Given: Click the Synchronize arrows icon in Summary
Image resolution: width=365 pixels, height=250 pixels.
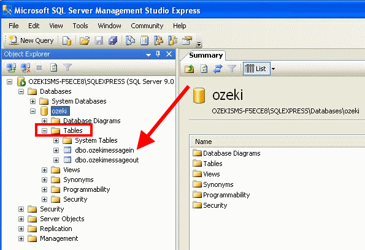Looking at the screenshot, I should point(218,69).
